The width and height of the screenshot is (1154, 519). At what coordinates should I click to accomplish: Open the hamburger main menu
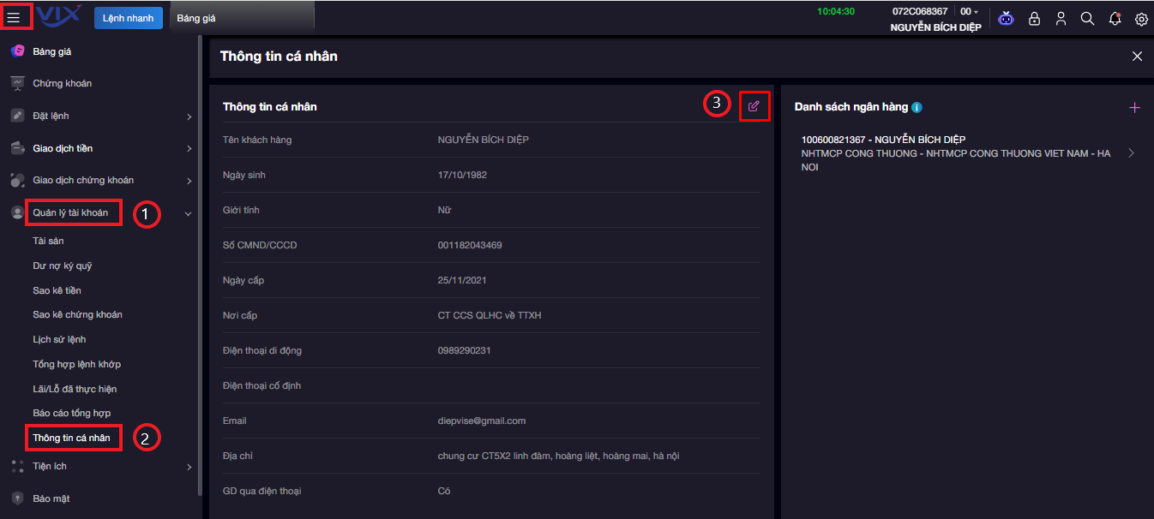[x=13, y=17]
